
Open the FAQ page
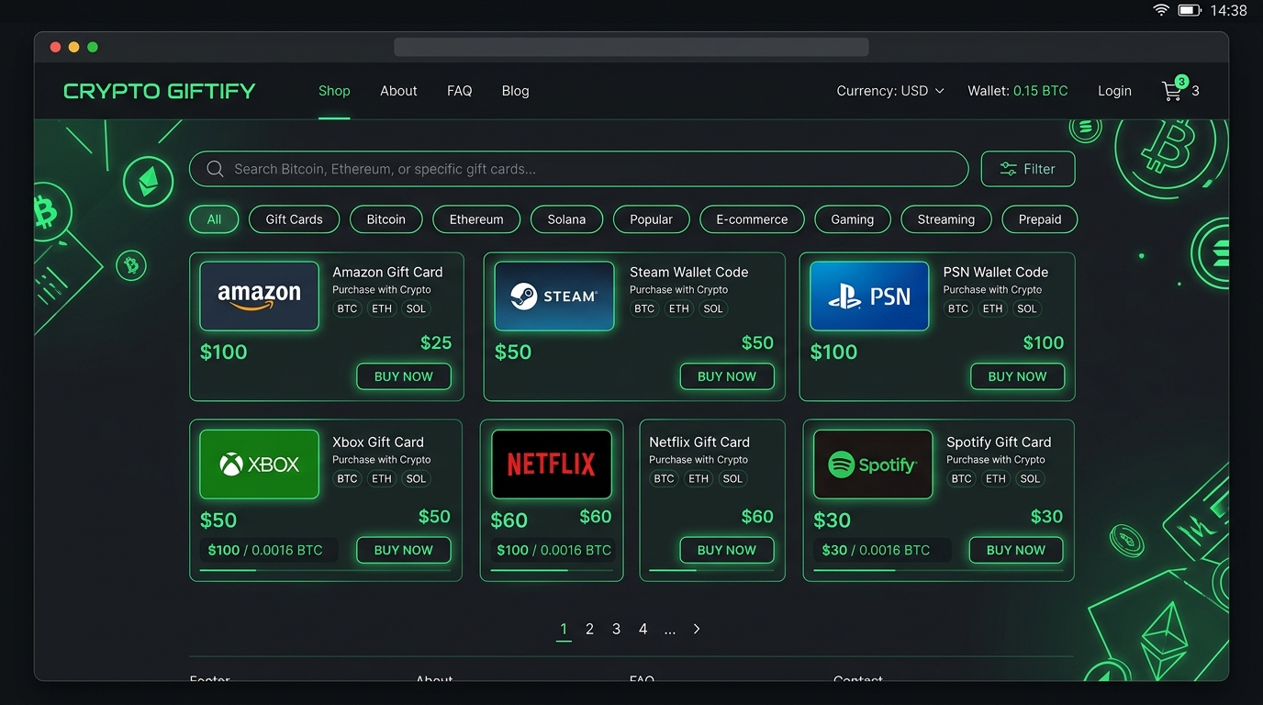point(459,91)
